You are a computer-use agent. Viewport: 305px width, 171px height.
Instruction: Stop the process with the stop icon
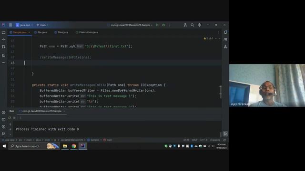14,118
